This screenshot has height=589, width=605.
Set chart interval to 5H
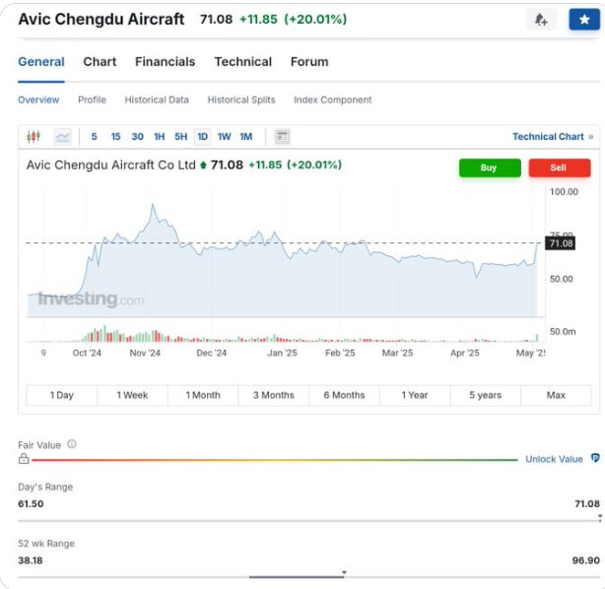point(181,137)
